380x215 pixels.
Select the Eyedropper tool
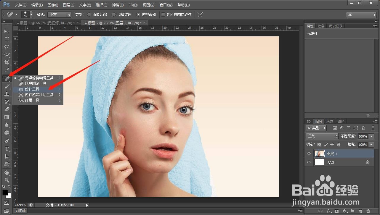(x=7, y=70)
